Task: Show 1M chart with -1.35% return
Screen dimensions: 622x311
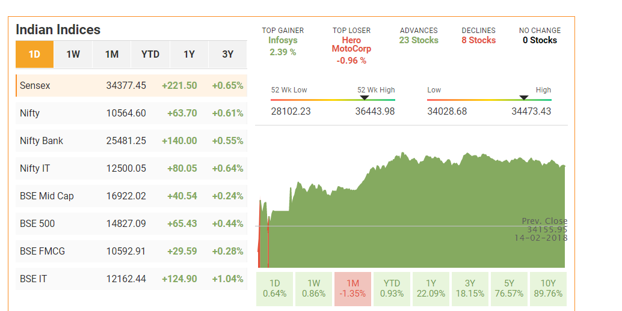Action: 353,289
